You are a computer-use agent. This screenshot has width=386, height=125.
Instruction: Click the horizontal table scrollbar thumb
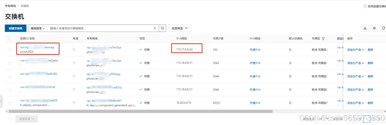tap(141, 112)
